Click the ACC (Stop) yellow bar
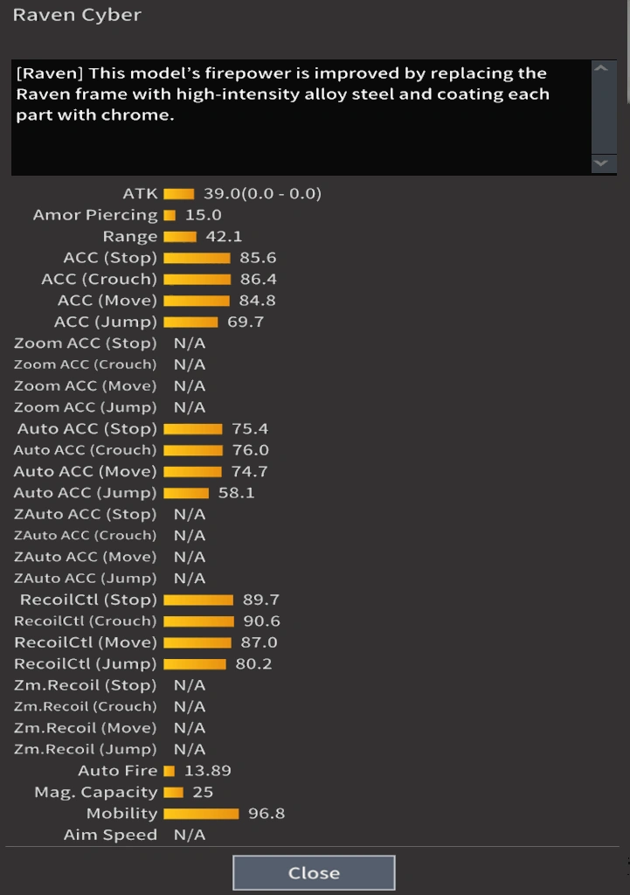Image resolution: width=630 pixels, height=895 pixels. click(197, 258)
